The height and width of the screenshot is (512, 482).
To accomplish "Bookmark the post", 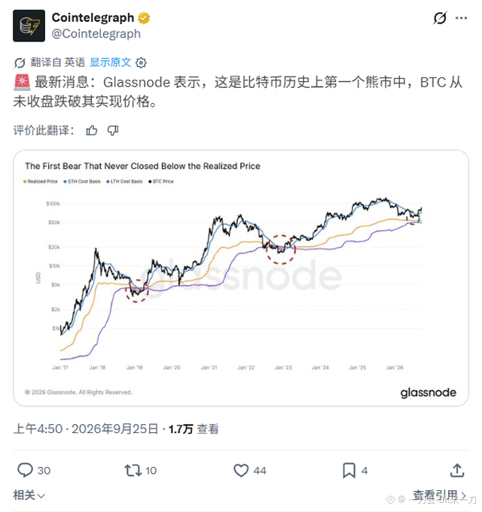I will pos(349,471).
